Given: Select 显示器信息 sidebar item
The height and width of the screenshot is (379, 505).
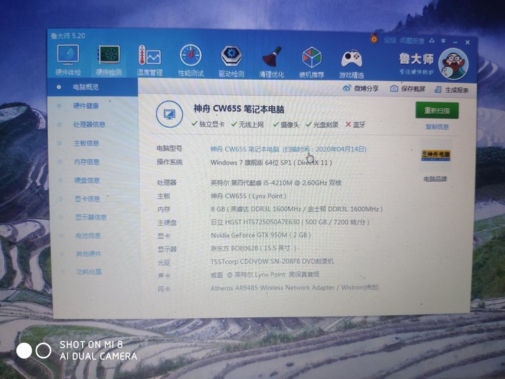Looking at the screenshot, I should click(x=91, y=217).
